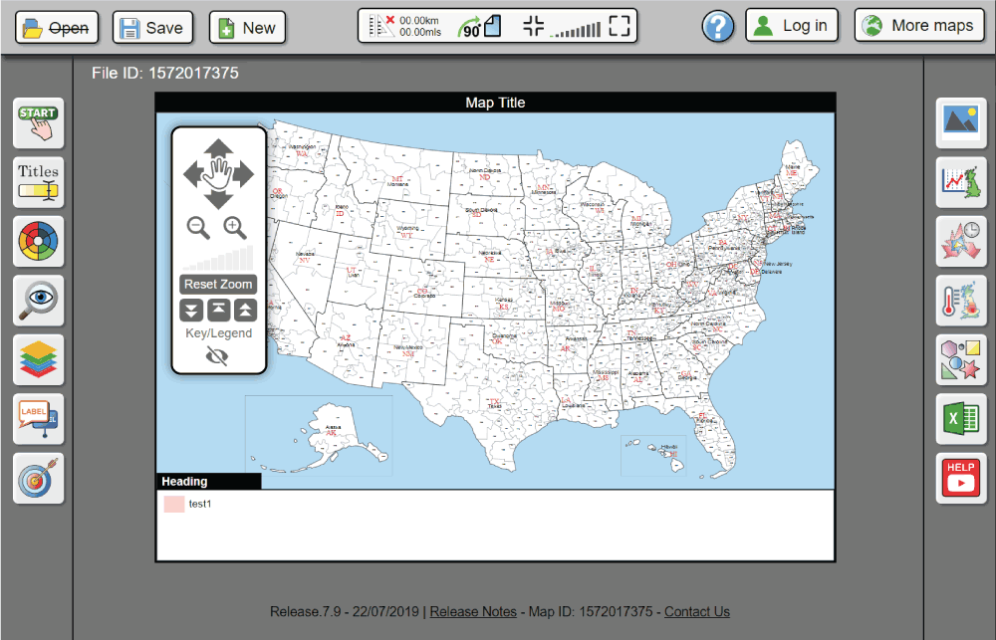
Task: Collapse map size with shrink arrows icon
Action: click(x=533, y=27)
